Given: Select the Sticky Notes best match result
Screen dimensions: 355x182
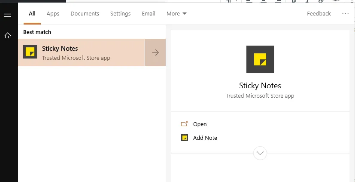Looking at the screenshot, I should pos(81,52).
